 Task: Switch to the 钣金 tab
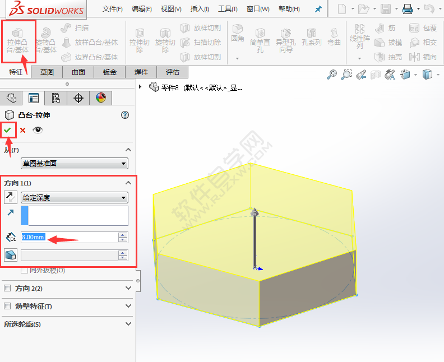point(109,72)
